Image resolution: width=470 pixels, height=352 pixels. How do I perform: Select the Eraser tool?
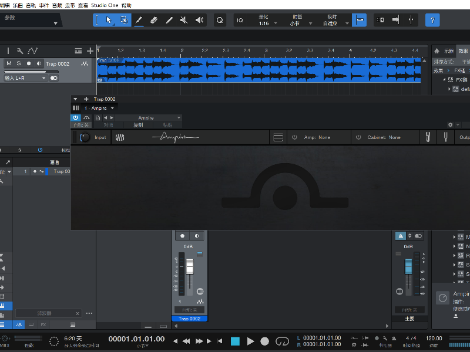pos(154,19)
